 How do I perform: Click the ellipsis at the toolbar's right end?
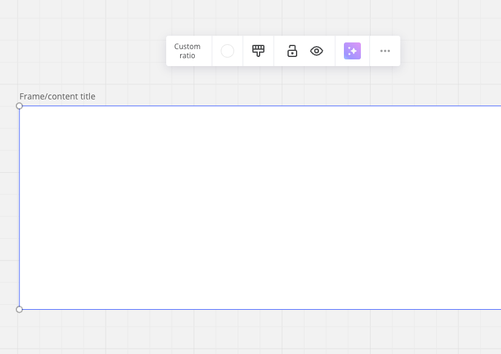pos(385,51)
